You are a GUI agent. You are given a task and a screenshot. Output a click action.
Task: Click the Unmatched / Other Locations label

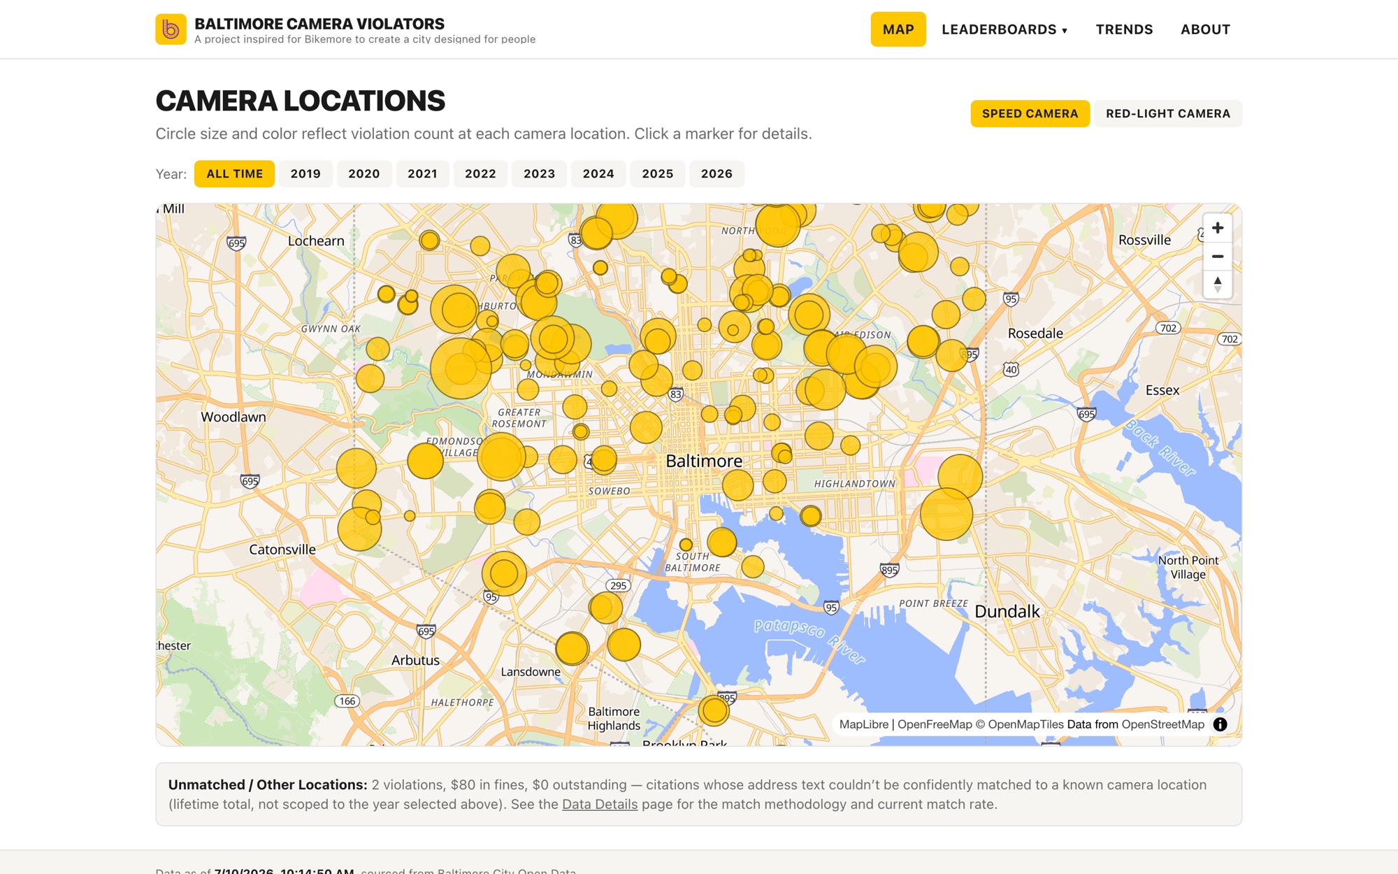click(268, 785)
